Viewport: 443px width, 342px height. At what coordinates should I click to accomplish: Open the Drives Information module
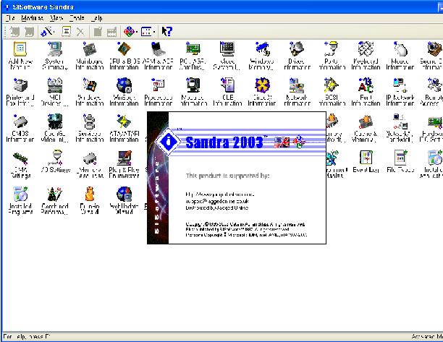(297, 56)
